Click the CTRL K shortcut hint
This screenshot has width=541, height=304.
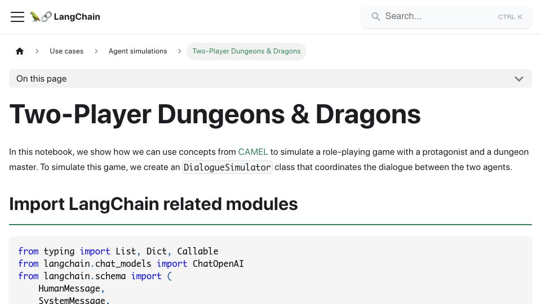click(x=510, y=17)
